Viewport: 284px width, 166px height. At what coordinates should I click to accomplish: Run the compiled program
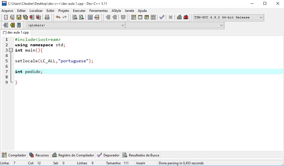click(140, 17)
